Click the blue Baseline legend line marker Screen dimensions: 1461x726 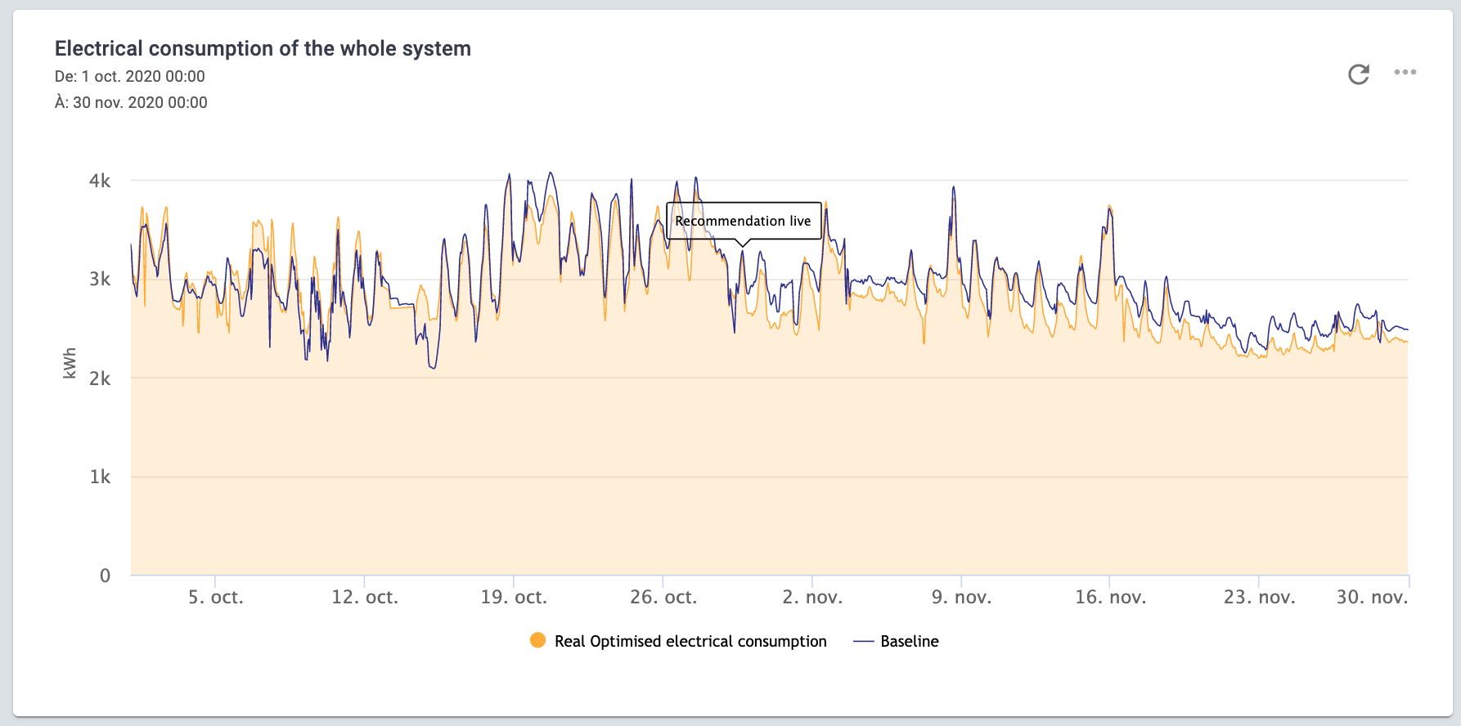point(863,642)
